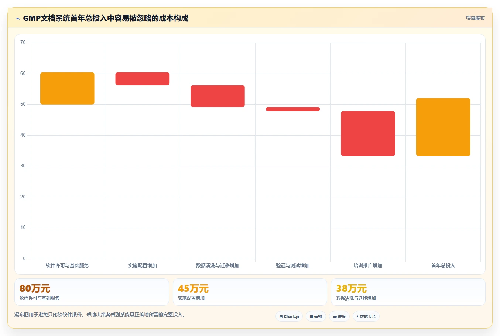This screenshot has height=336, width=500.
Task: Click the y-axis value 50
Action: [x=23, y=104]
